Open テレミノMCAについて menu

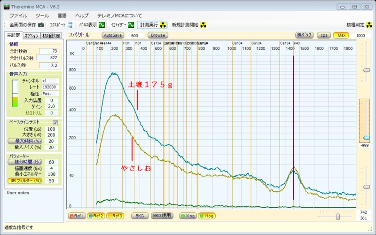coord(119,16)
